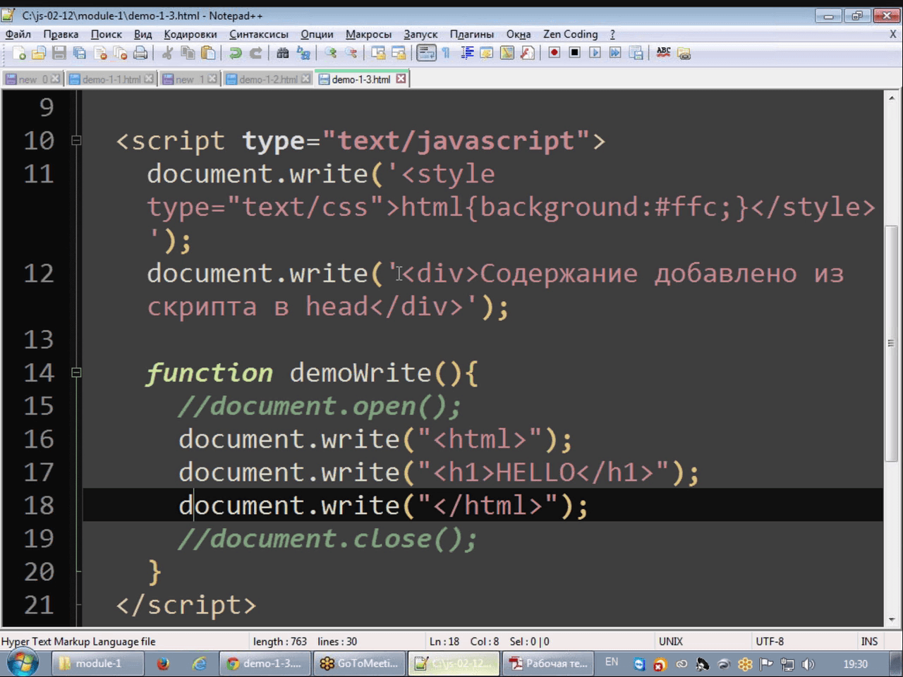Open the Document Map toolbar icon

507,53
